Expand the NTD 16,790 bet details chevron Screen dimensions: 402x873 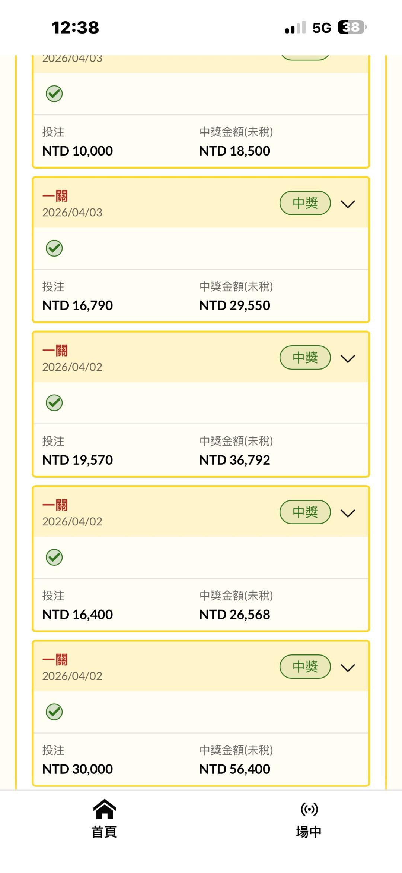tap(348, 204)
